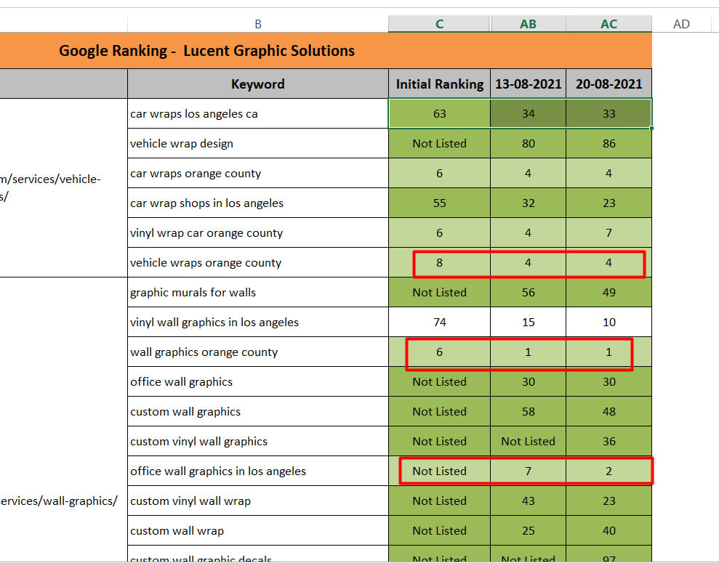The height and width of the screenshot is (563, 719).
Task: Select value 40 in custom wall wrap row
Action: (609, 530)
